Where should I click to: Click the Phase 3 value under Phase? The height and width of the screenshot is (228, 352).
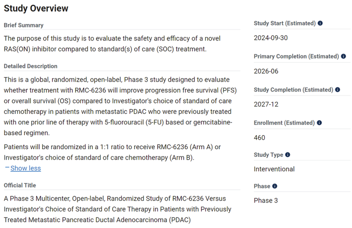tap(266, 201)
